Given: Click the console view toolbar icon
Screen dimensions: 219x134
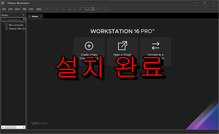Looking at the screenshot, I should click(105, 9).
